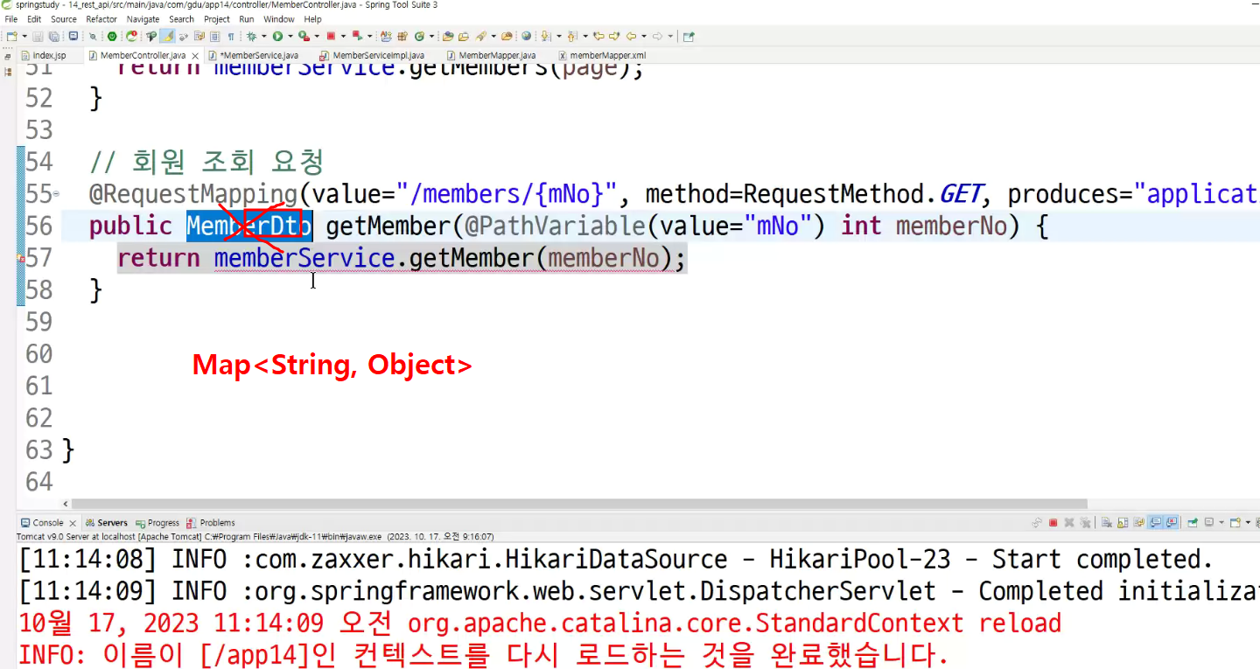Expand the Previous Annotation dropdown arrow

coord(584,37)
